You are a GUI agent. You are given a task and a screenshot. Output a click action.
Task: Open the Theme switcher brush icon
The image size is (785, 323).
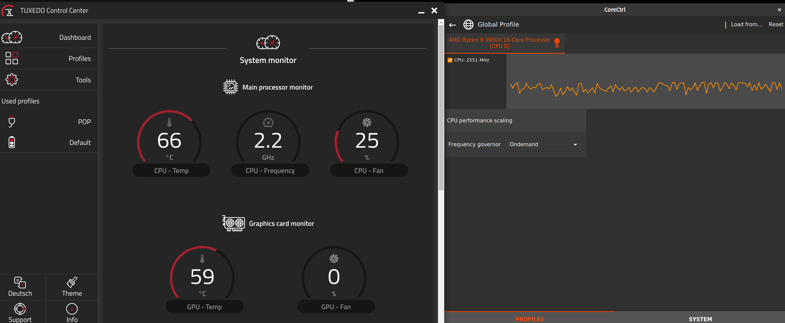pyautogui.click(x=72, y=283)
